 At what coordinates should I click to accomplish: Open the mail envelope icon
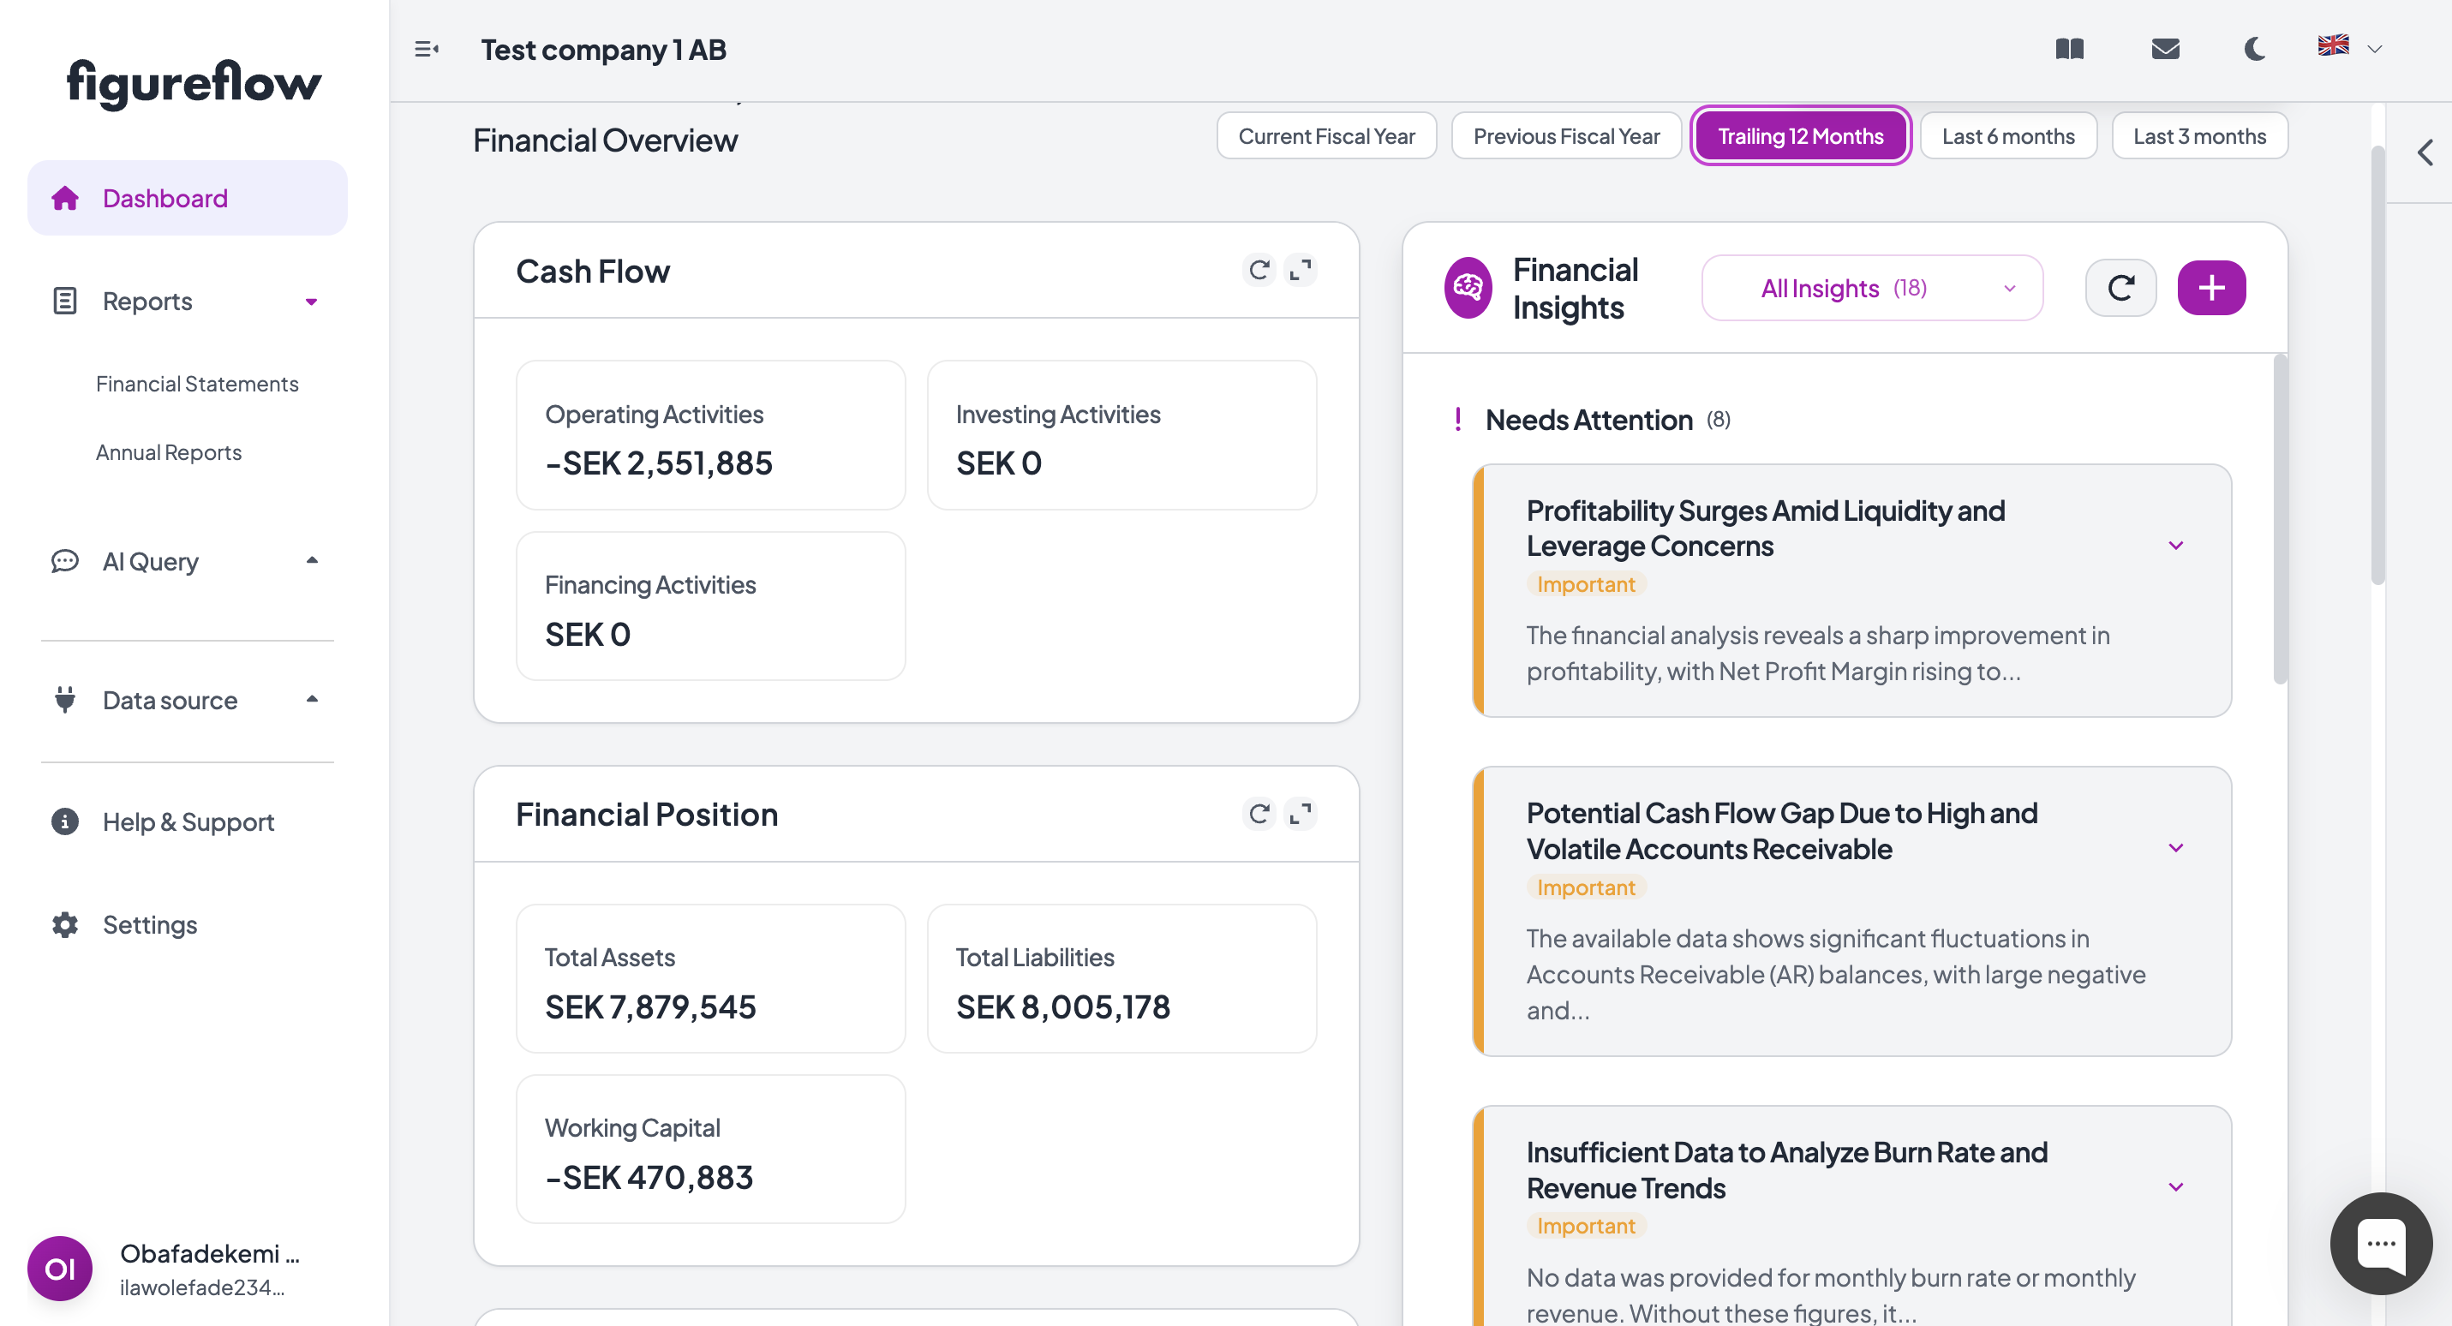(2166, 49)
